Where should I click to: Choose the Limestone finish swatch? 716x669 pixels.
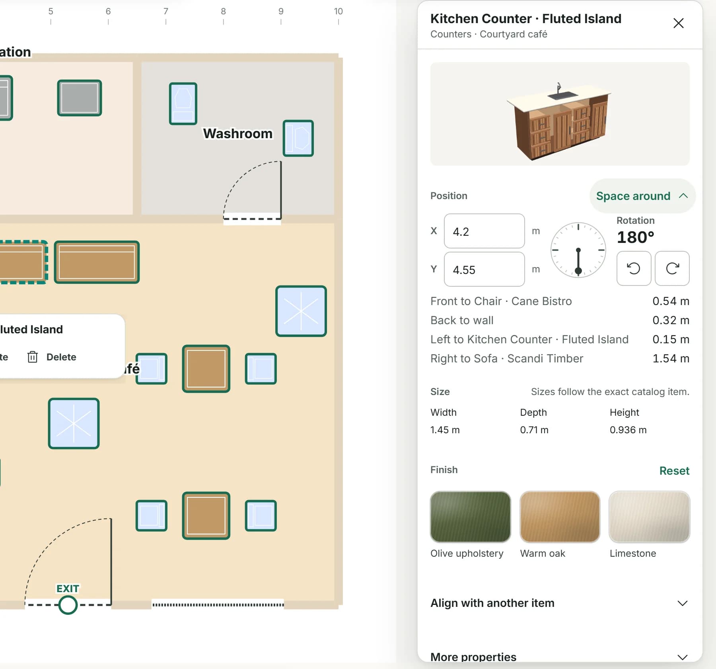(x=649, y=516)
